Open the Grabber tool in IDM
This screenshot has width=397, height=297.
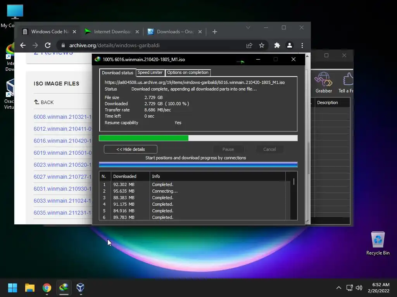(323, 82)
